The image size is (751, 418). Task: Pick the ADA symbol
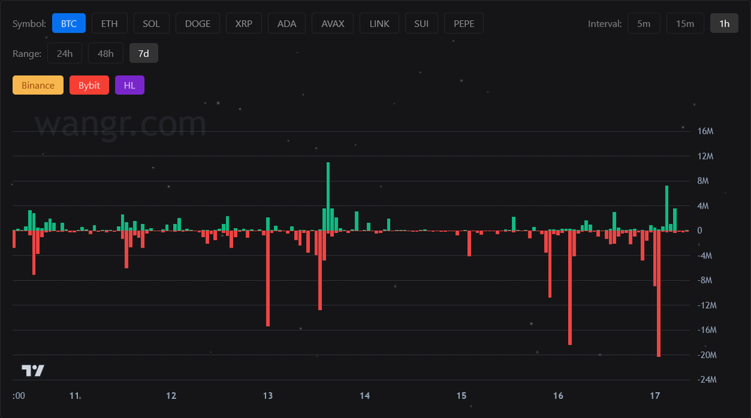click(286, 24)
